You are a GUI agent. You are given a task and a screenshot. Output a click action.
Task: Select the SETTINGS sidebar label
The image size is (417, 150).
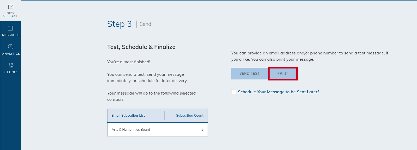(10, 72)
